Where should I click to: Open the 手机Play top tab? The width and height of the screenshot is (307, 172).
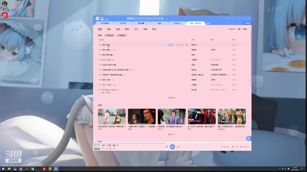[x=177, y=23]
